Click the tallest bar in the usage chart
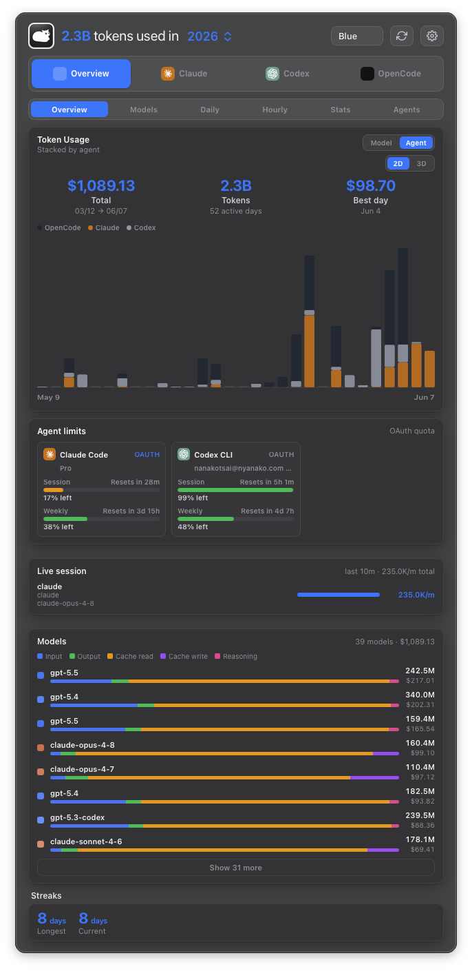The image size is (472, 971). [403, 317]
